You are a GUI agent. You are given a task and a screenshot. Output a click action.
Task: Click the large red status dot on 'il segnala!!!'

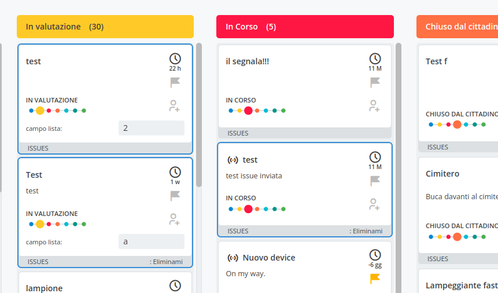(248, 111)
